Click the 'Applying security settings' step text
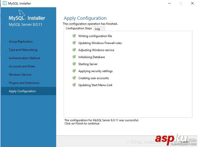This screenshot has height=147, width=198. [x=95, y=71]
